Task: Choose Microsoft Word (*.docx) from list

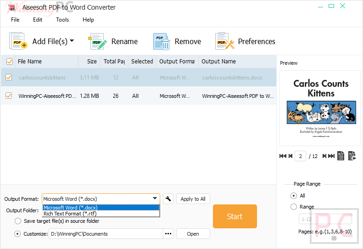Action: 101,208
